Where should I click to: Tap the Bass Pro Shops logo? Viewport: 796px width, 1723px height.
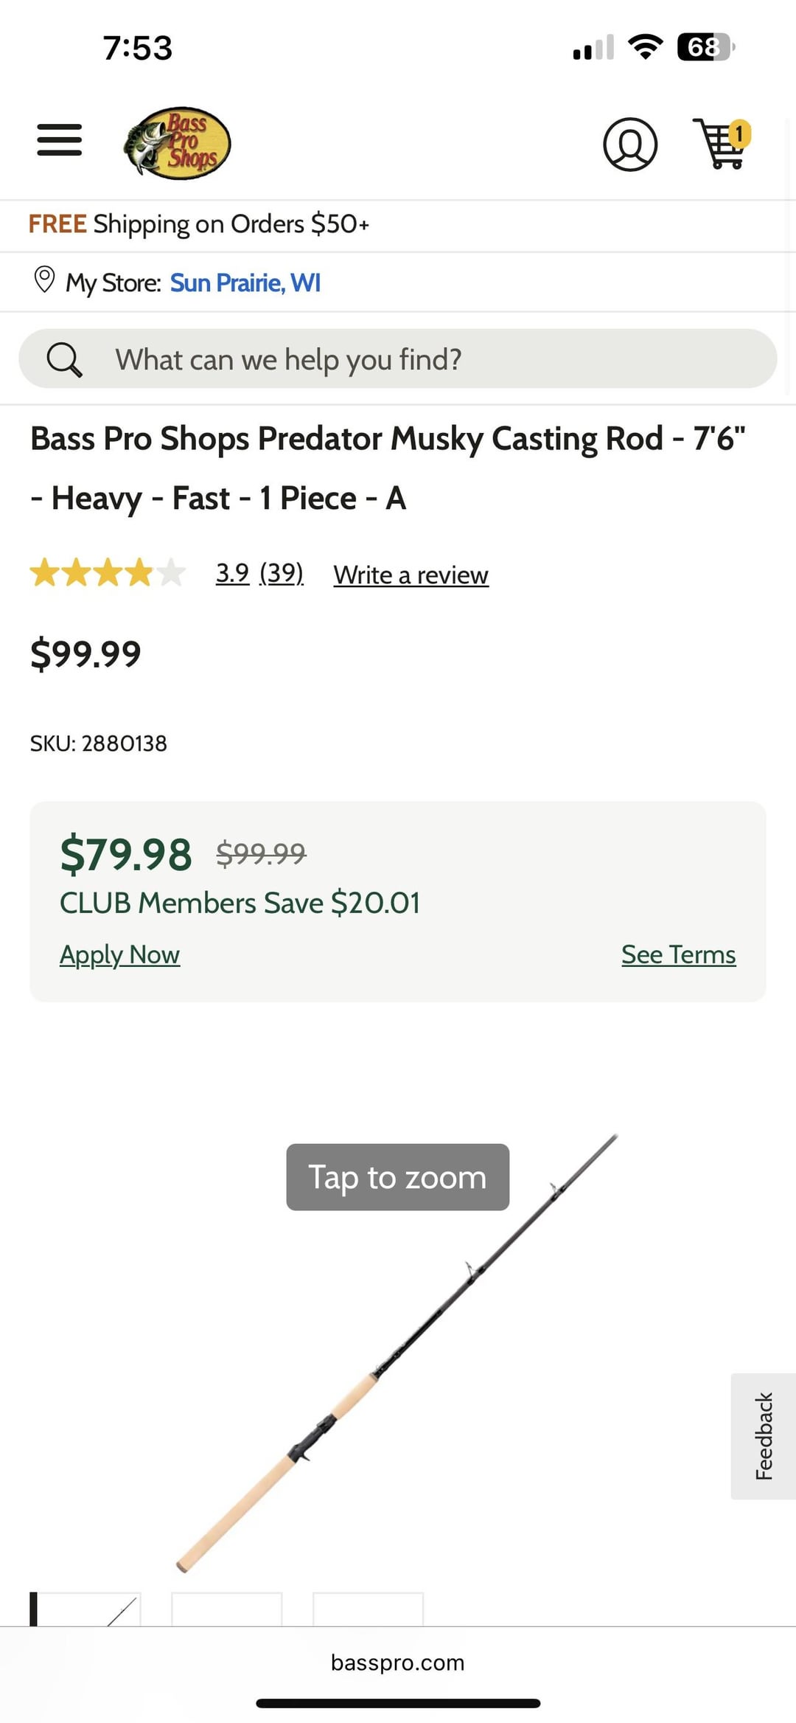[x=178, y=143]
